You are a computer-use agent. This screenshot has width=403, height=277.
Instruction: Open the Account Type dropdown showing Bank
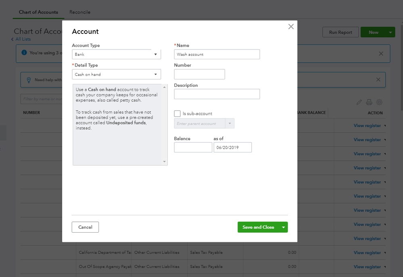click(117, 54)
